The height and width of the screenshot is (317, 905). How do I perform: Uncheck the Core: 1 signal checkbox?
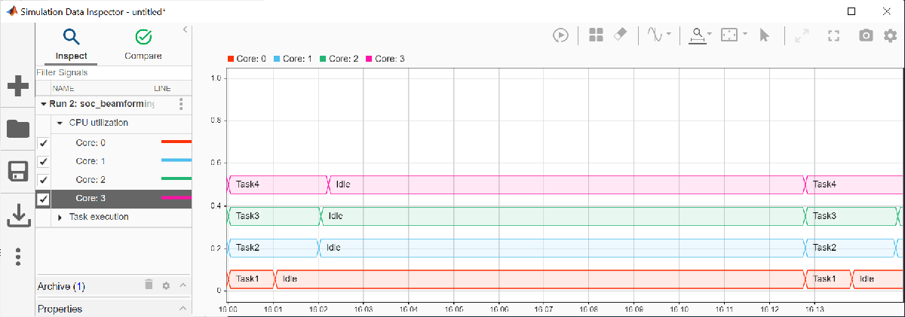43,162
